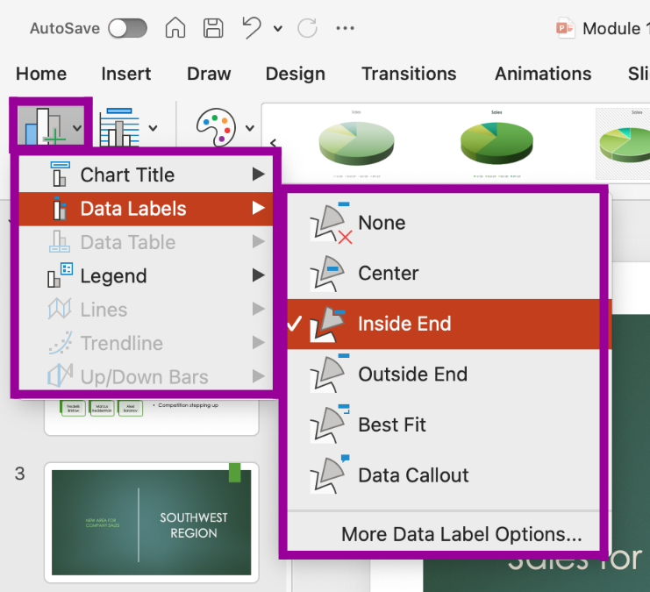Click the Lines menu item
The image size is (650, 592).
click(x=146, y=310)
